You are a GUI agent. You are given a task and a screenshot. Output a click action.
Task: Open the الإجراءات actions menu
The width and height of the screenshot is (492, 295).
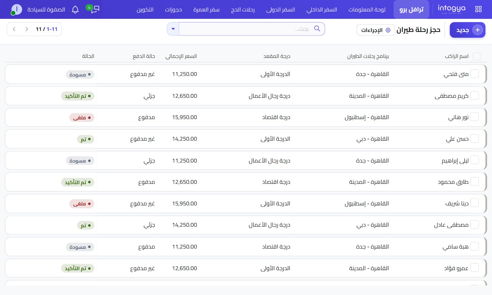376,30
